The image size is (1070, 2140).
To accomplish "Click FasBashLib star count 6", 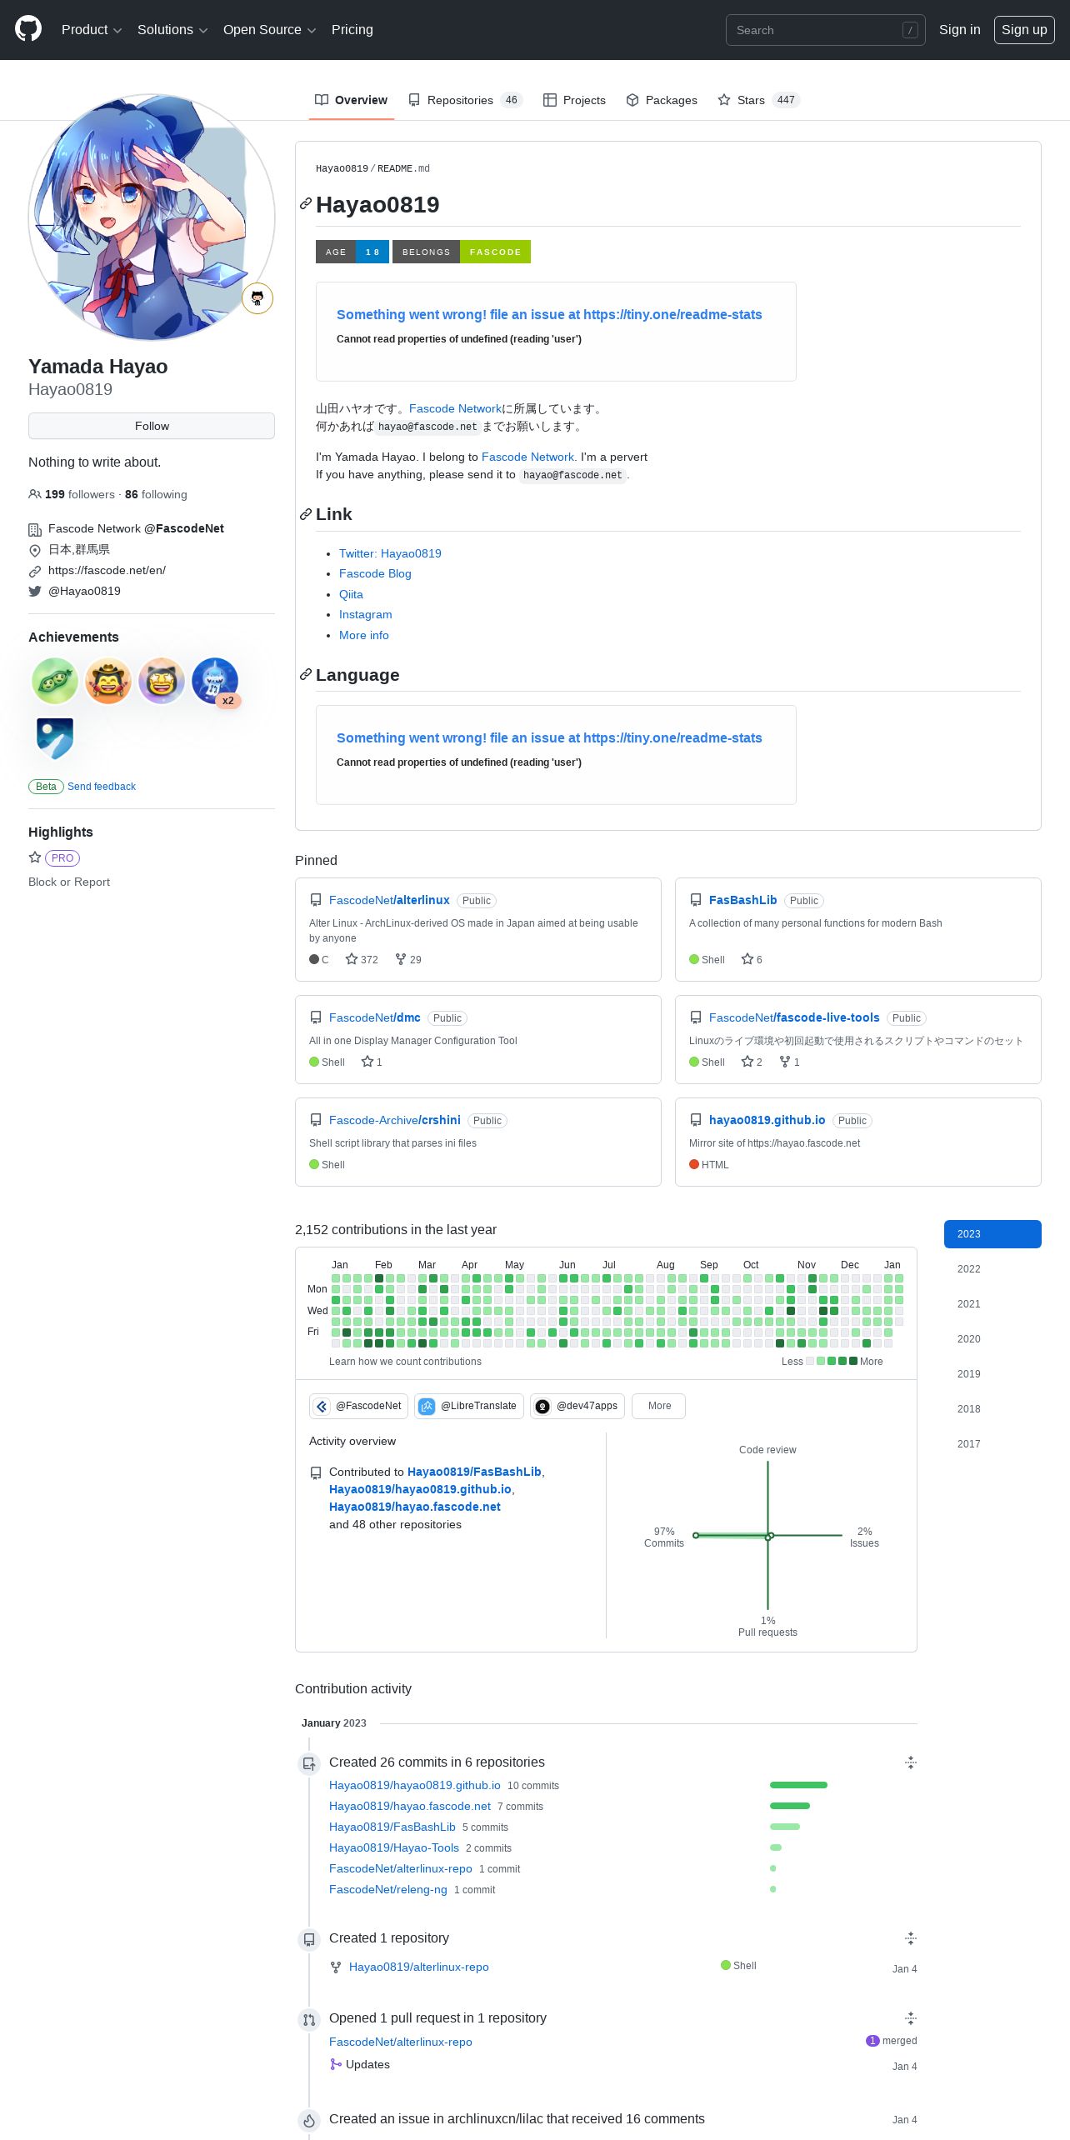I will tap(752, 959).
